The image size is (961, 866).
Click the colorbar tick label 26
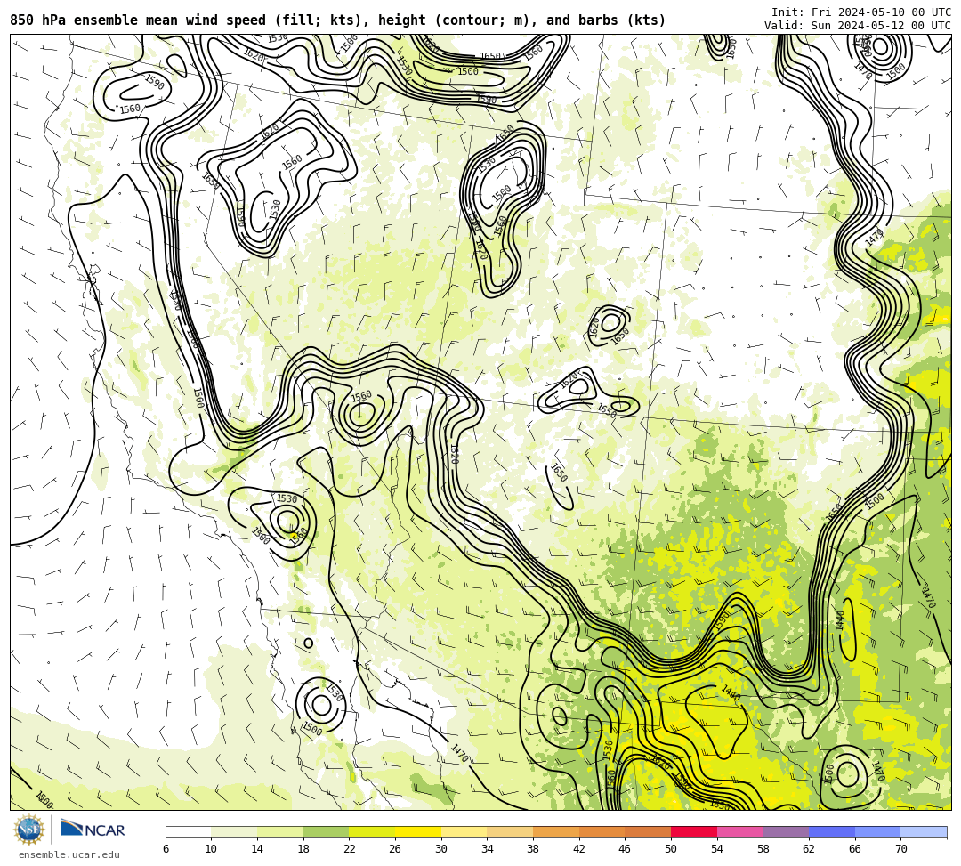pos(395,849)
